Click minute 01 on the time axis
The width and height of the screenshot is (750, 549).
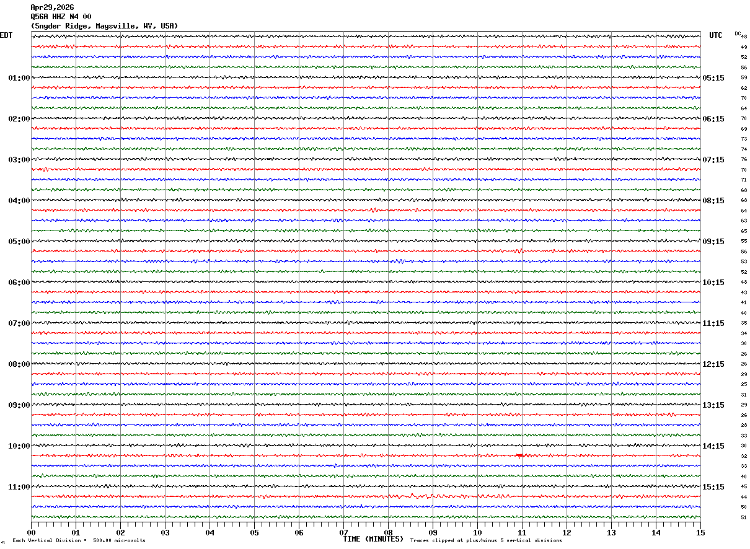pyautogui.click(x=76, y=532)
